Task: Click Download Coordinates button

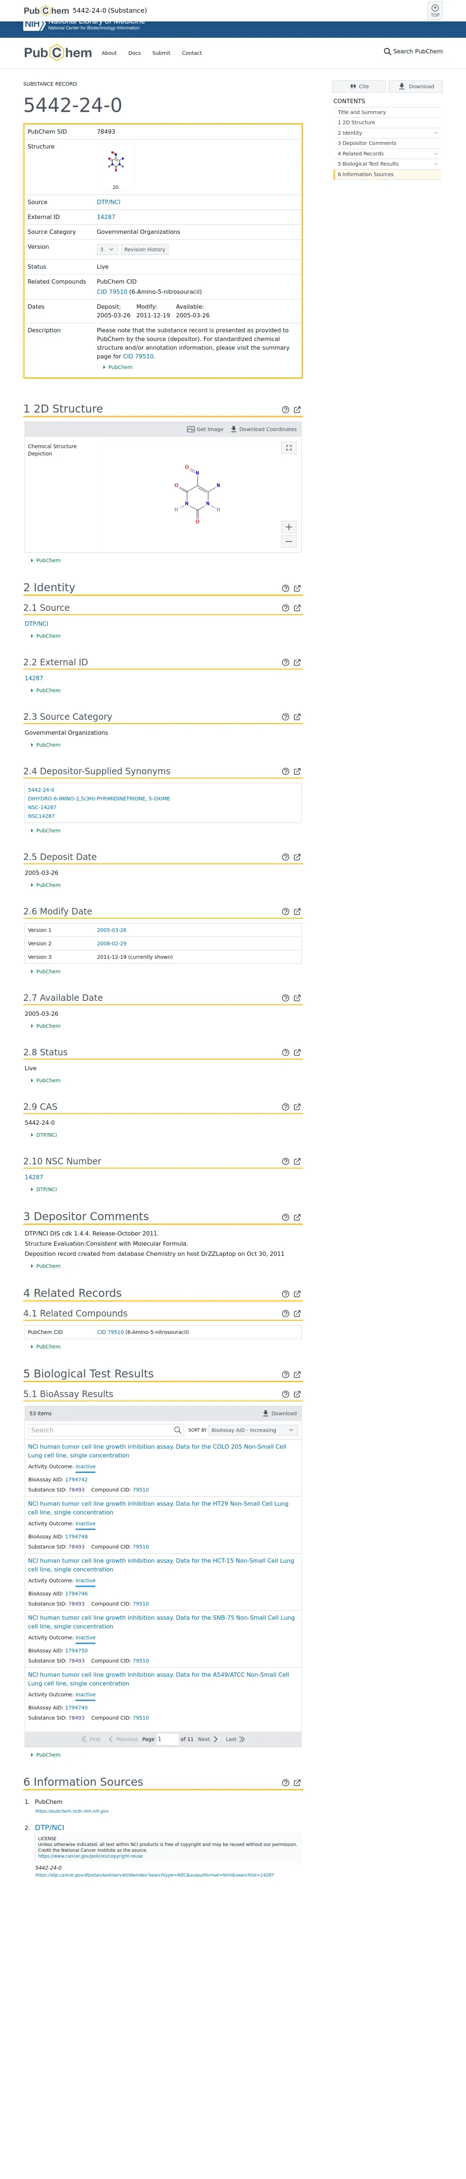Action: [264, 429]
